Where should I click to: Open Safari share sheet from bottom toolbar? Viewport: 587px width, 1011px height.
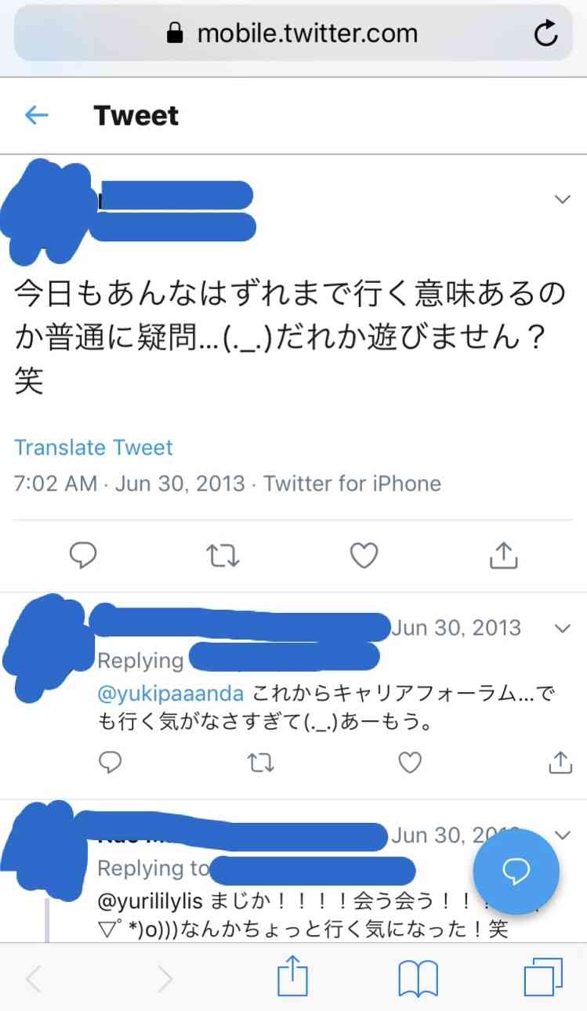293,977
